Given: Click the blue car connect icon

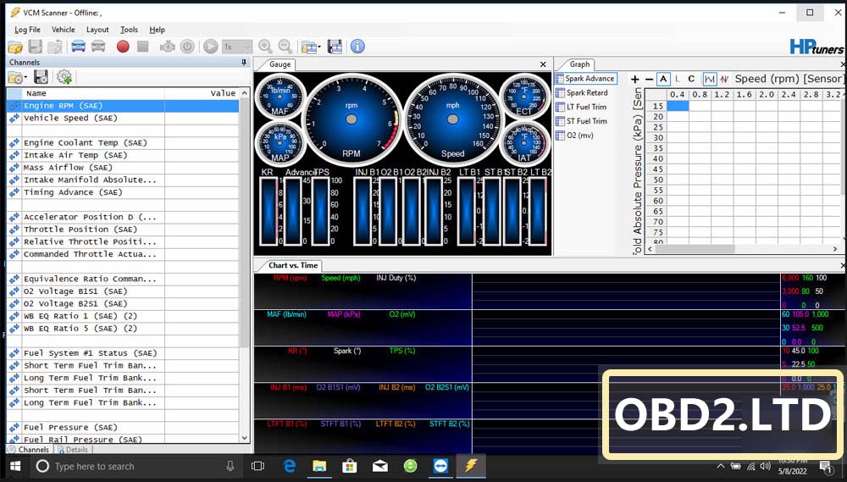Looking at the screenshot, I should pyautogui.click(x=78, y=47).
